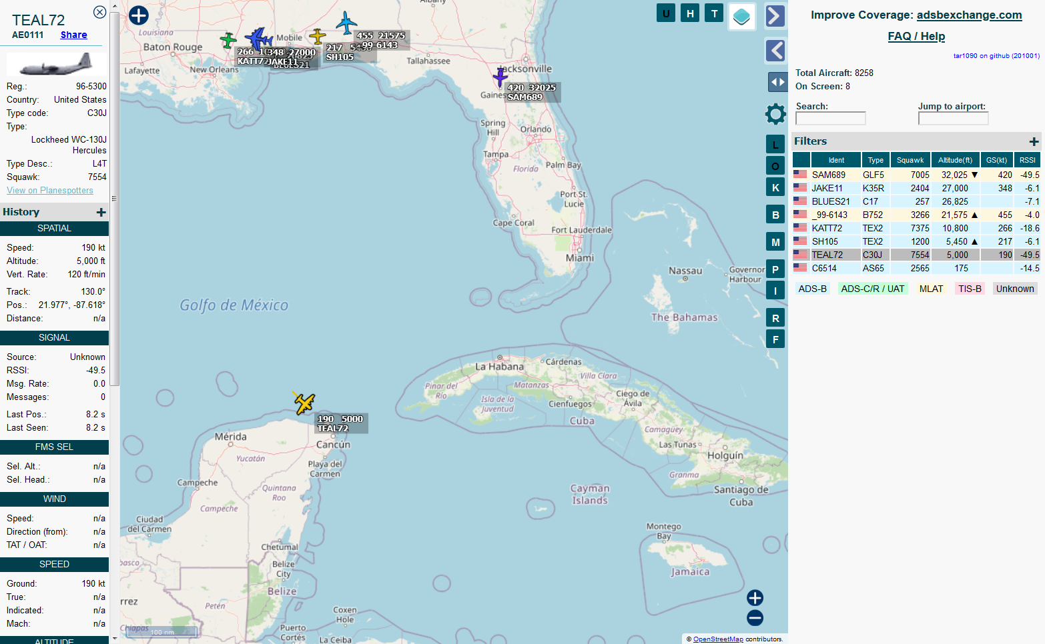
Task: Click the flag column header in table
Action: click(801, 160)
